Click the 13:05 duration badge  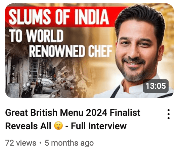pyautogui.click(x=155, y=86)
